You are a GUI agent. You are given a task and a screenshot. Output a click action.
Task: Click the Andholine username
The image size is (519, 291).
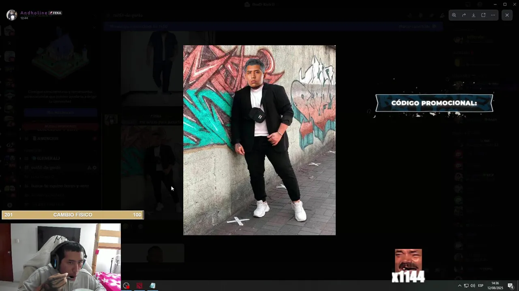click(x=34, y=13)
